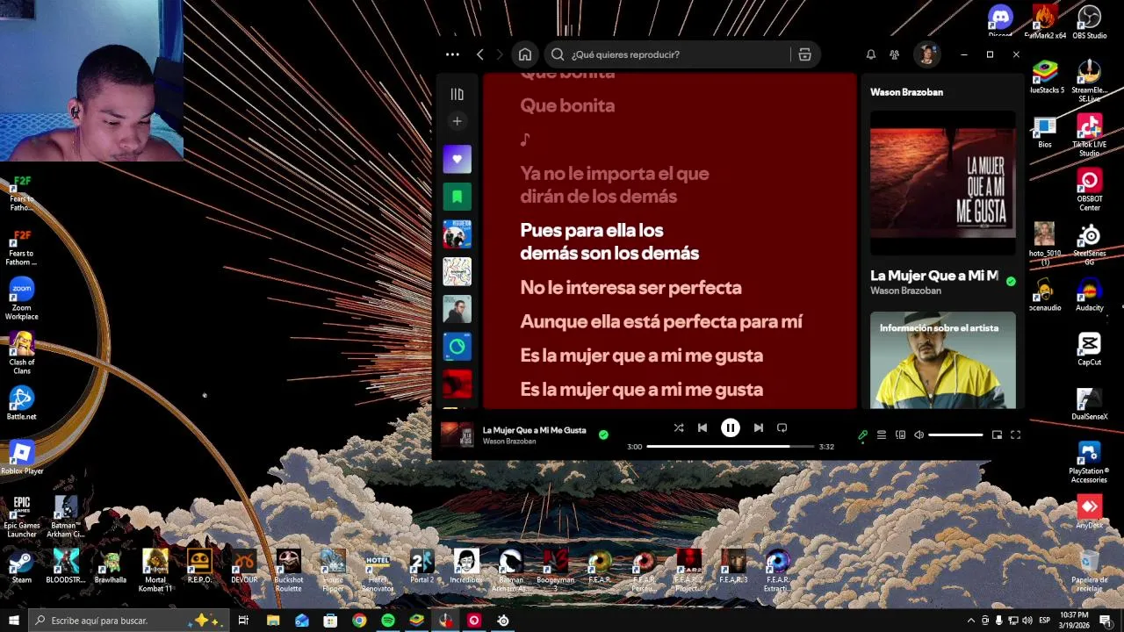Select the CapCut desktop shortcut
The image size is (1124, 632).
pyautogui.click(x=1089, y=348)
